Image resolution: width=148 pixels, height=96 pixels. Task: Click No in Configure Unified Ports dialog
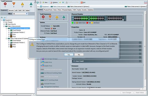[x=79, y=55]
